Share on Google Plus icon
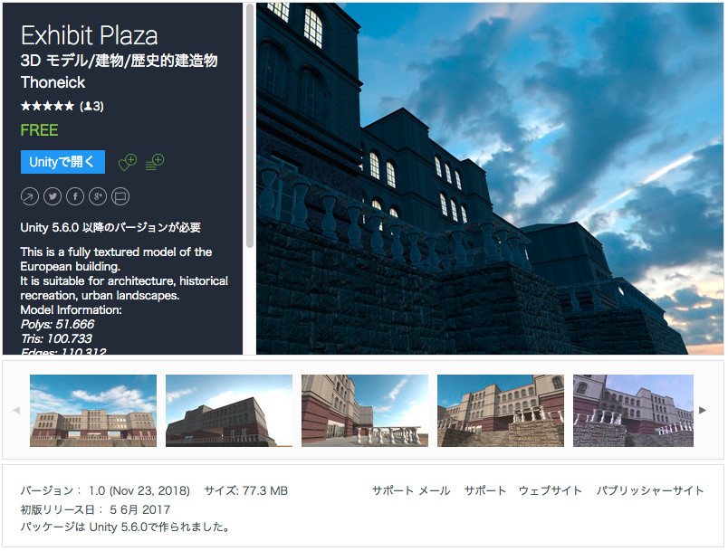The image size is (728, 551). pyautogui.click(x=98, y=196)
